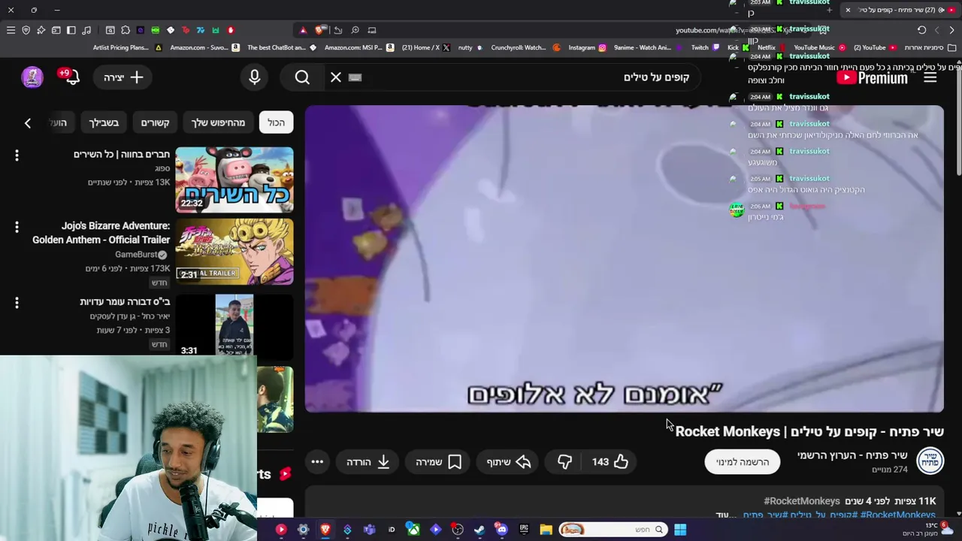Click the #RocketMonkeys hashtag above description
The height and width of the screenshot is (541, 962).
coord(801,501)
